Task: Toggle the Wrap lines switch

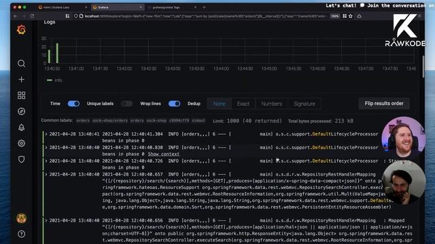Action: click(x=174, y=104)
